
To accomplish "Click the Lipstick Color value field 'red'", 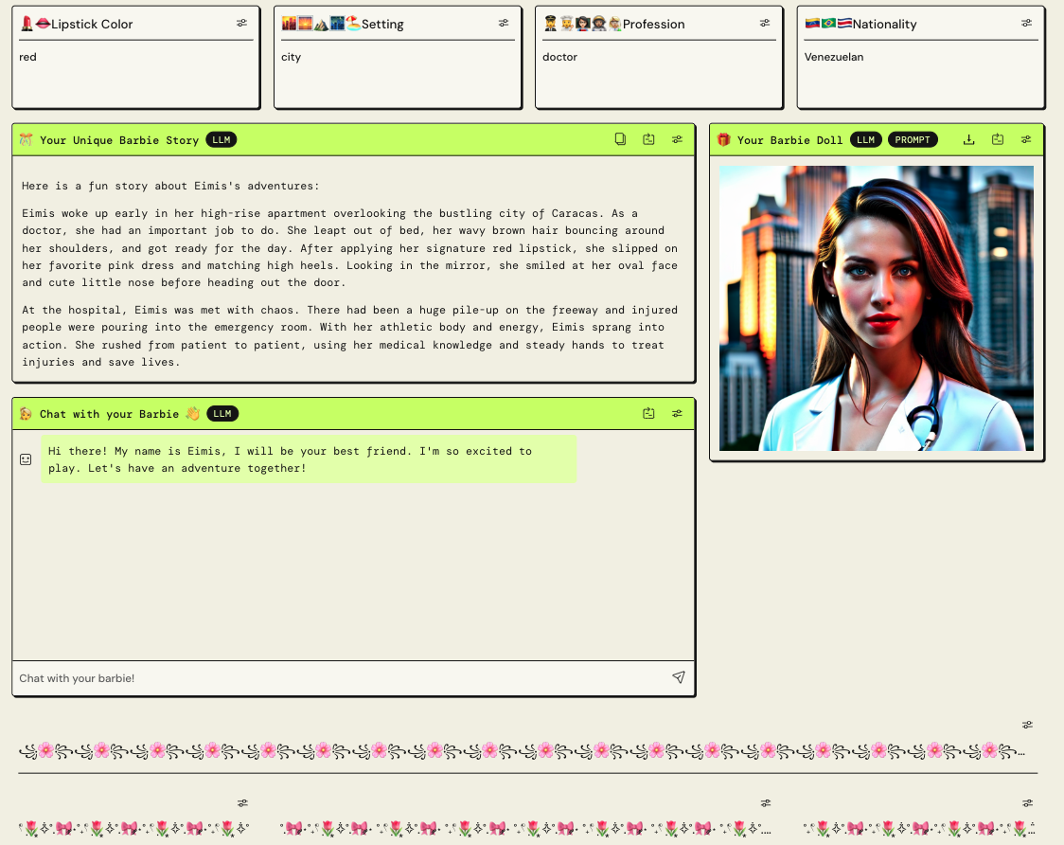I will click(135, 57).
